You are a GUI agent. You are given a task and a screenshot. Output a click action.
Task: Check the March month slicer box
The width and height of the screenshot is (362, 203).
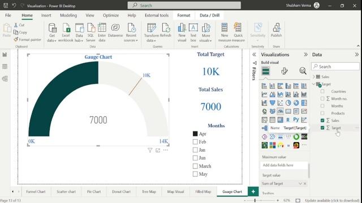point(195,166)
